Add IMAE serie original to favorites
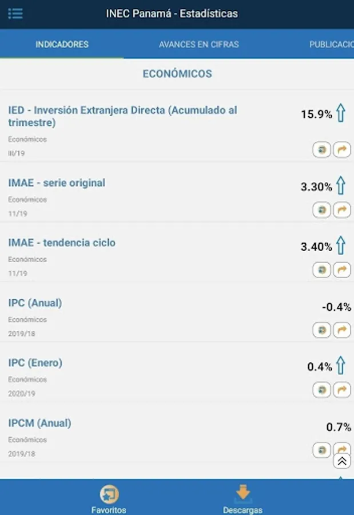Image resolution: width=354 pixels, height=515 pixels. click(321, 210)
